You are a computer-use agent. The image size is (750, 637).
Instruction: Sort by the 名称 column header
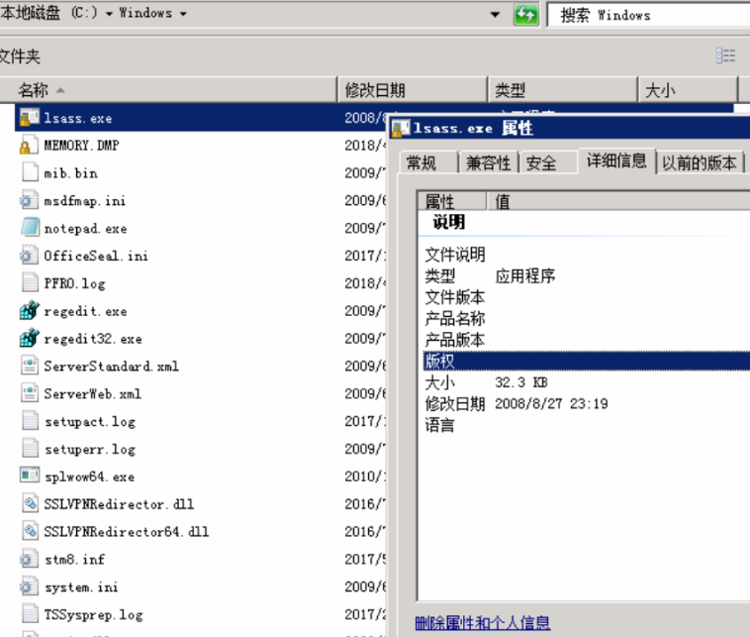click(x=34, y=90)
